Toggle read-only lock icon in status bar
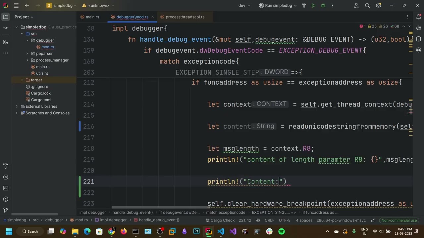This screenshot has height=238, width=424. click(373, 220)
